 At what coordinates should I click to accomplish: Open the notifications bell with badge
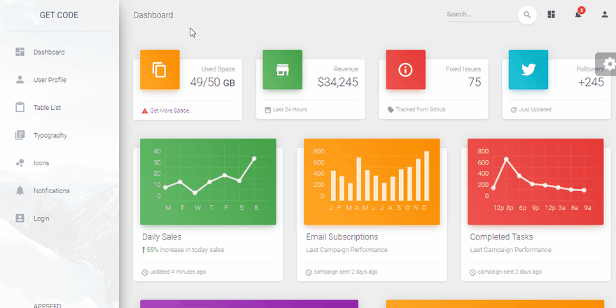point(578,14)
